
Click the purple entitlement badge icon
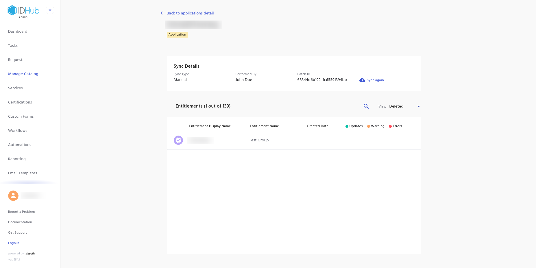(x=178, y=140)
